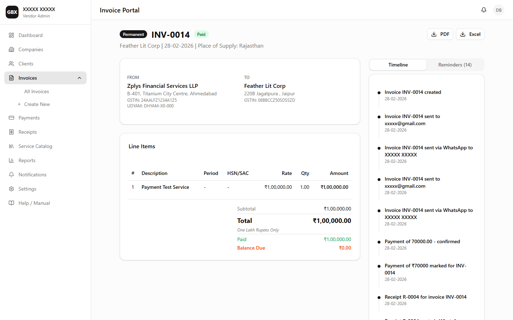Viewport: 513px width, 320px height.
Task: Click the Notifications bell icon in sidebar
Action: point(11,175)
